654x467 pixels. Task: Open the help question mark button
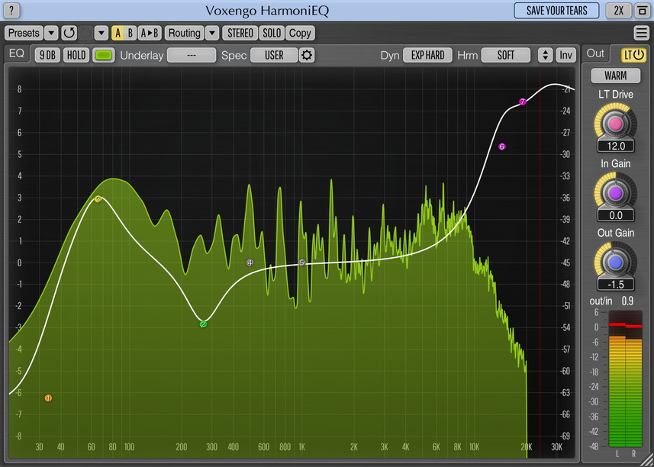(x=11, y=11)
